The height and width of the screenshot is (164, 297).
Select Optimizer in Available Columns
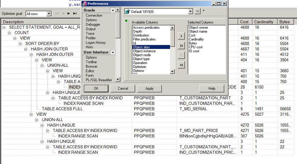[x=140, y=67]
